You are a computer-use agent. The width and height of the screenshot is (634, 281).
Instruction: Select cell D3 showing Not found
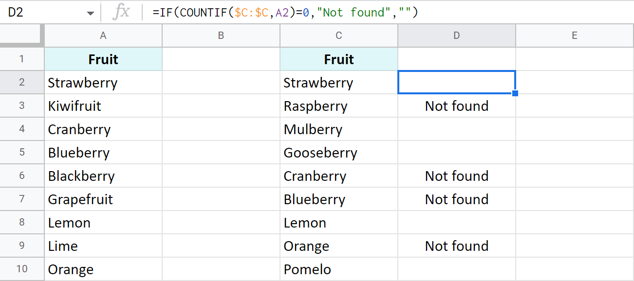[x=456, y=106]
